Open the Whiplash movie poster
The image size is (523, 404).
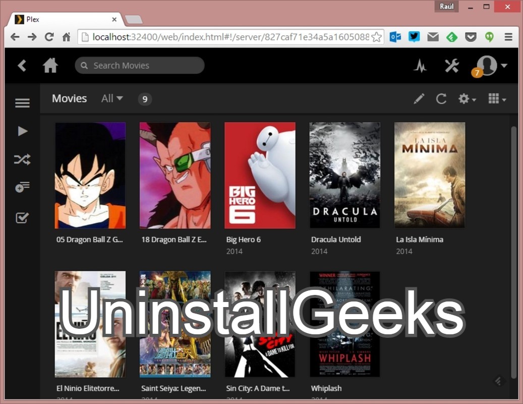coord(345,324)
